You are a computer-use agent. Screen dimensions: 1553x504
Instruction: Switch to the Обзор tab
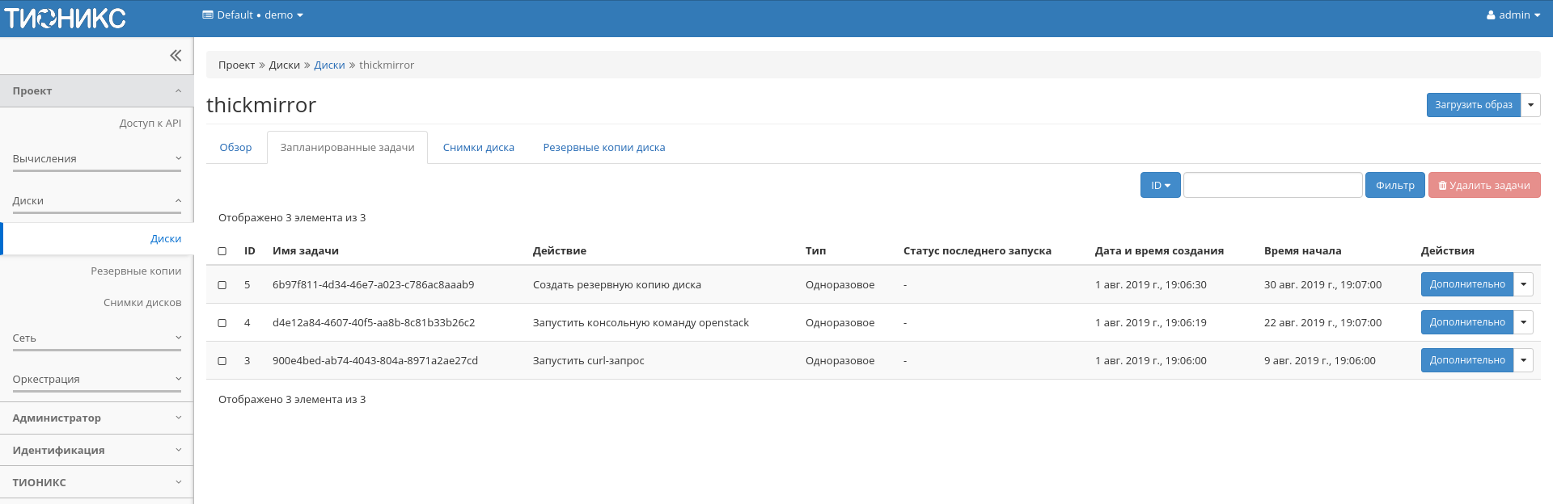(235, 148)
